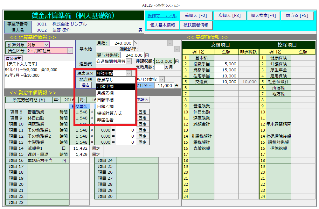Select 源泉なし from the tax list

tap(105, 80)
